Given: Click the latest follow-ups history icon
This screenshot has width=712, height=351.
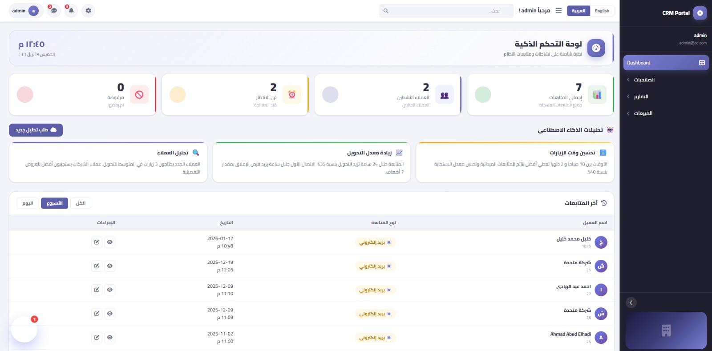Looking at the screenshot, I should click(x=604, y=203).
